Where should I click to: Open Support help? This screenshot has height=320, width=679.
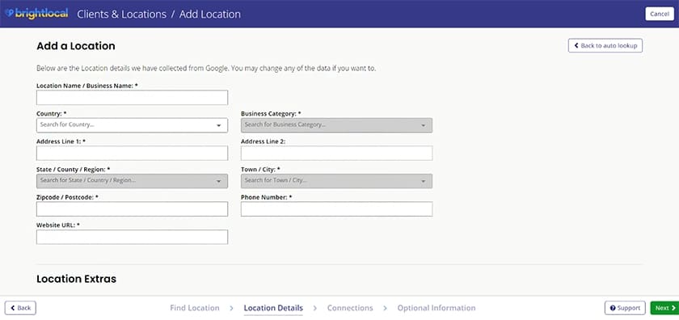[x=625, y=308]
